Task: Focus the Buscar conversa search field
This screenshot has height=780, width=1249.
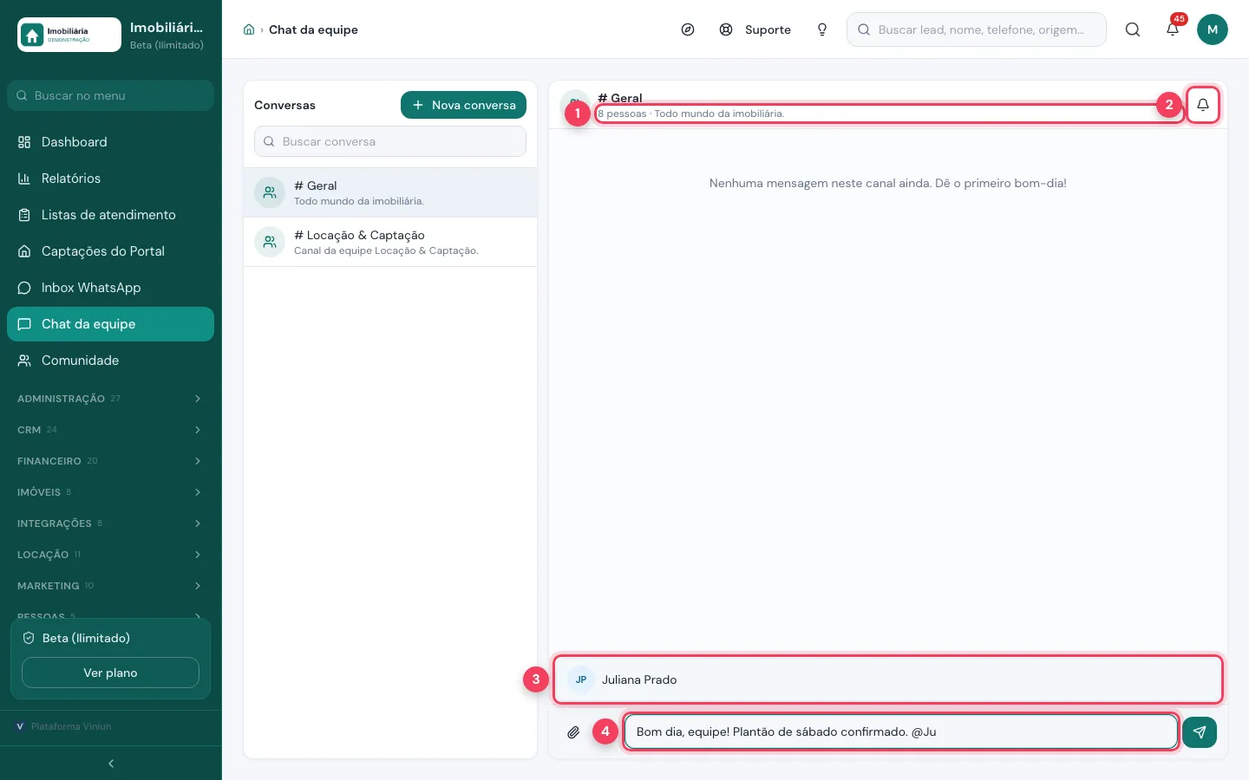Action: (390, 141)
